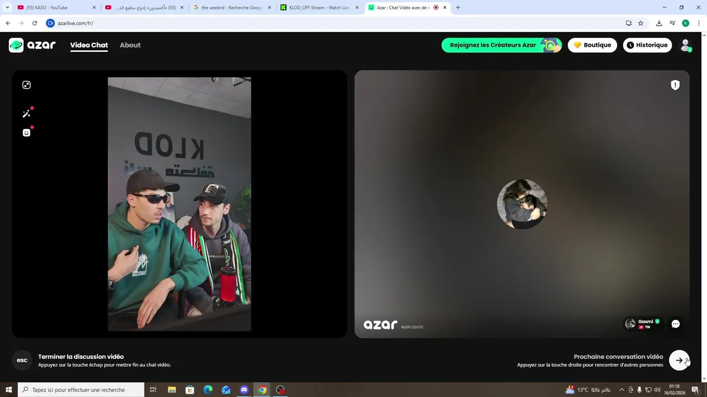Open the chat message bubble icon
This screenshot has height=397, width=707.
pos(675,324)
